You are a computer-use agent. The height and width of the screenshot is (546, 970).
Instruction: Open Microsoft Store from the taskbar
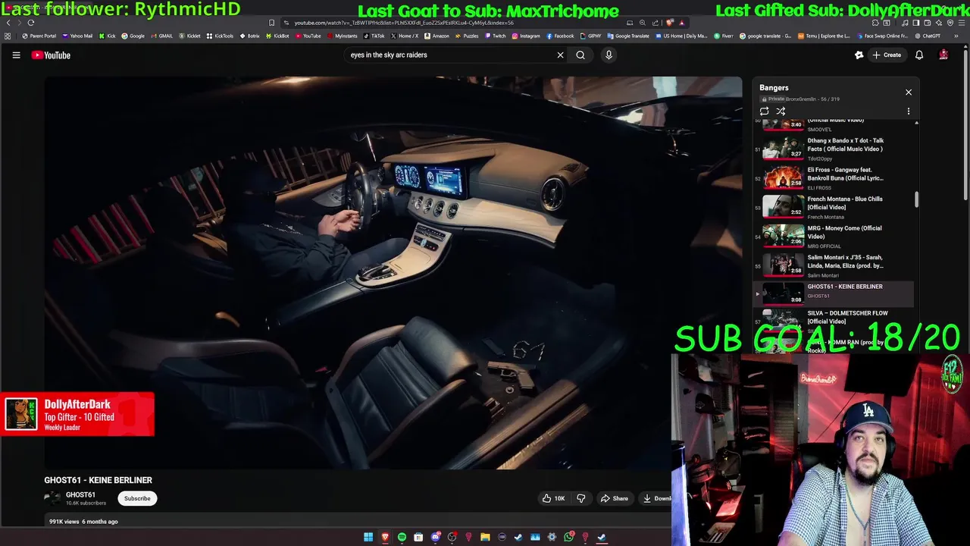(418, 537)
